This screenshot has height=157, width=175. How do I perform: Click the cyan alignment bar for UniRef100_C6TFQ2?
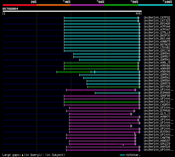(x=101, y=18)
